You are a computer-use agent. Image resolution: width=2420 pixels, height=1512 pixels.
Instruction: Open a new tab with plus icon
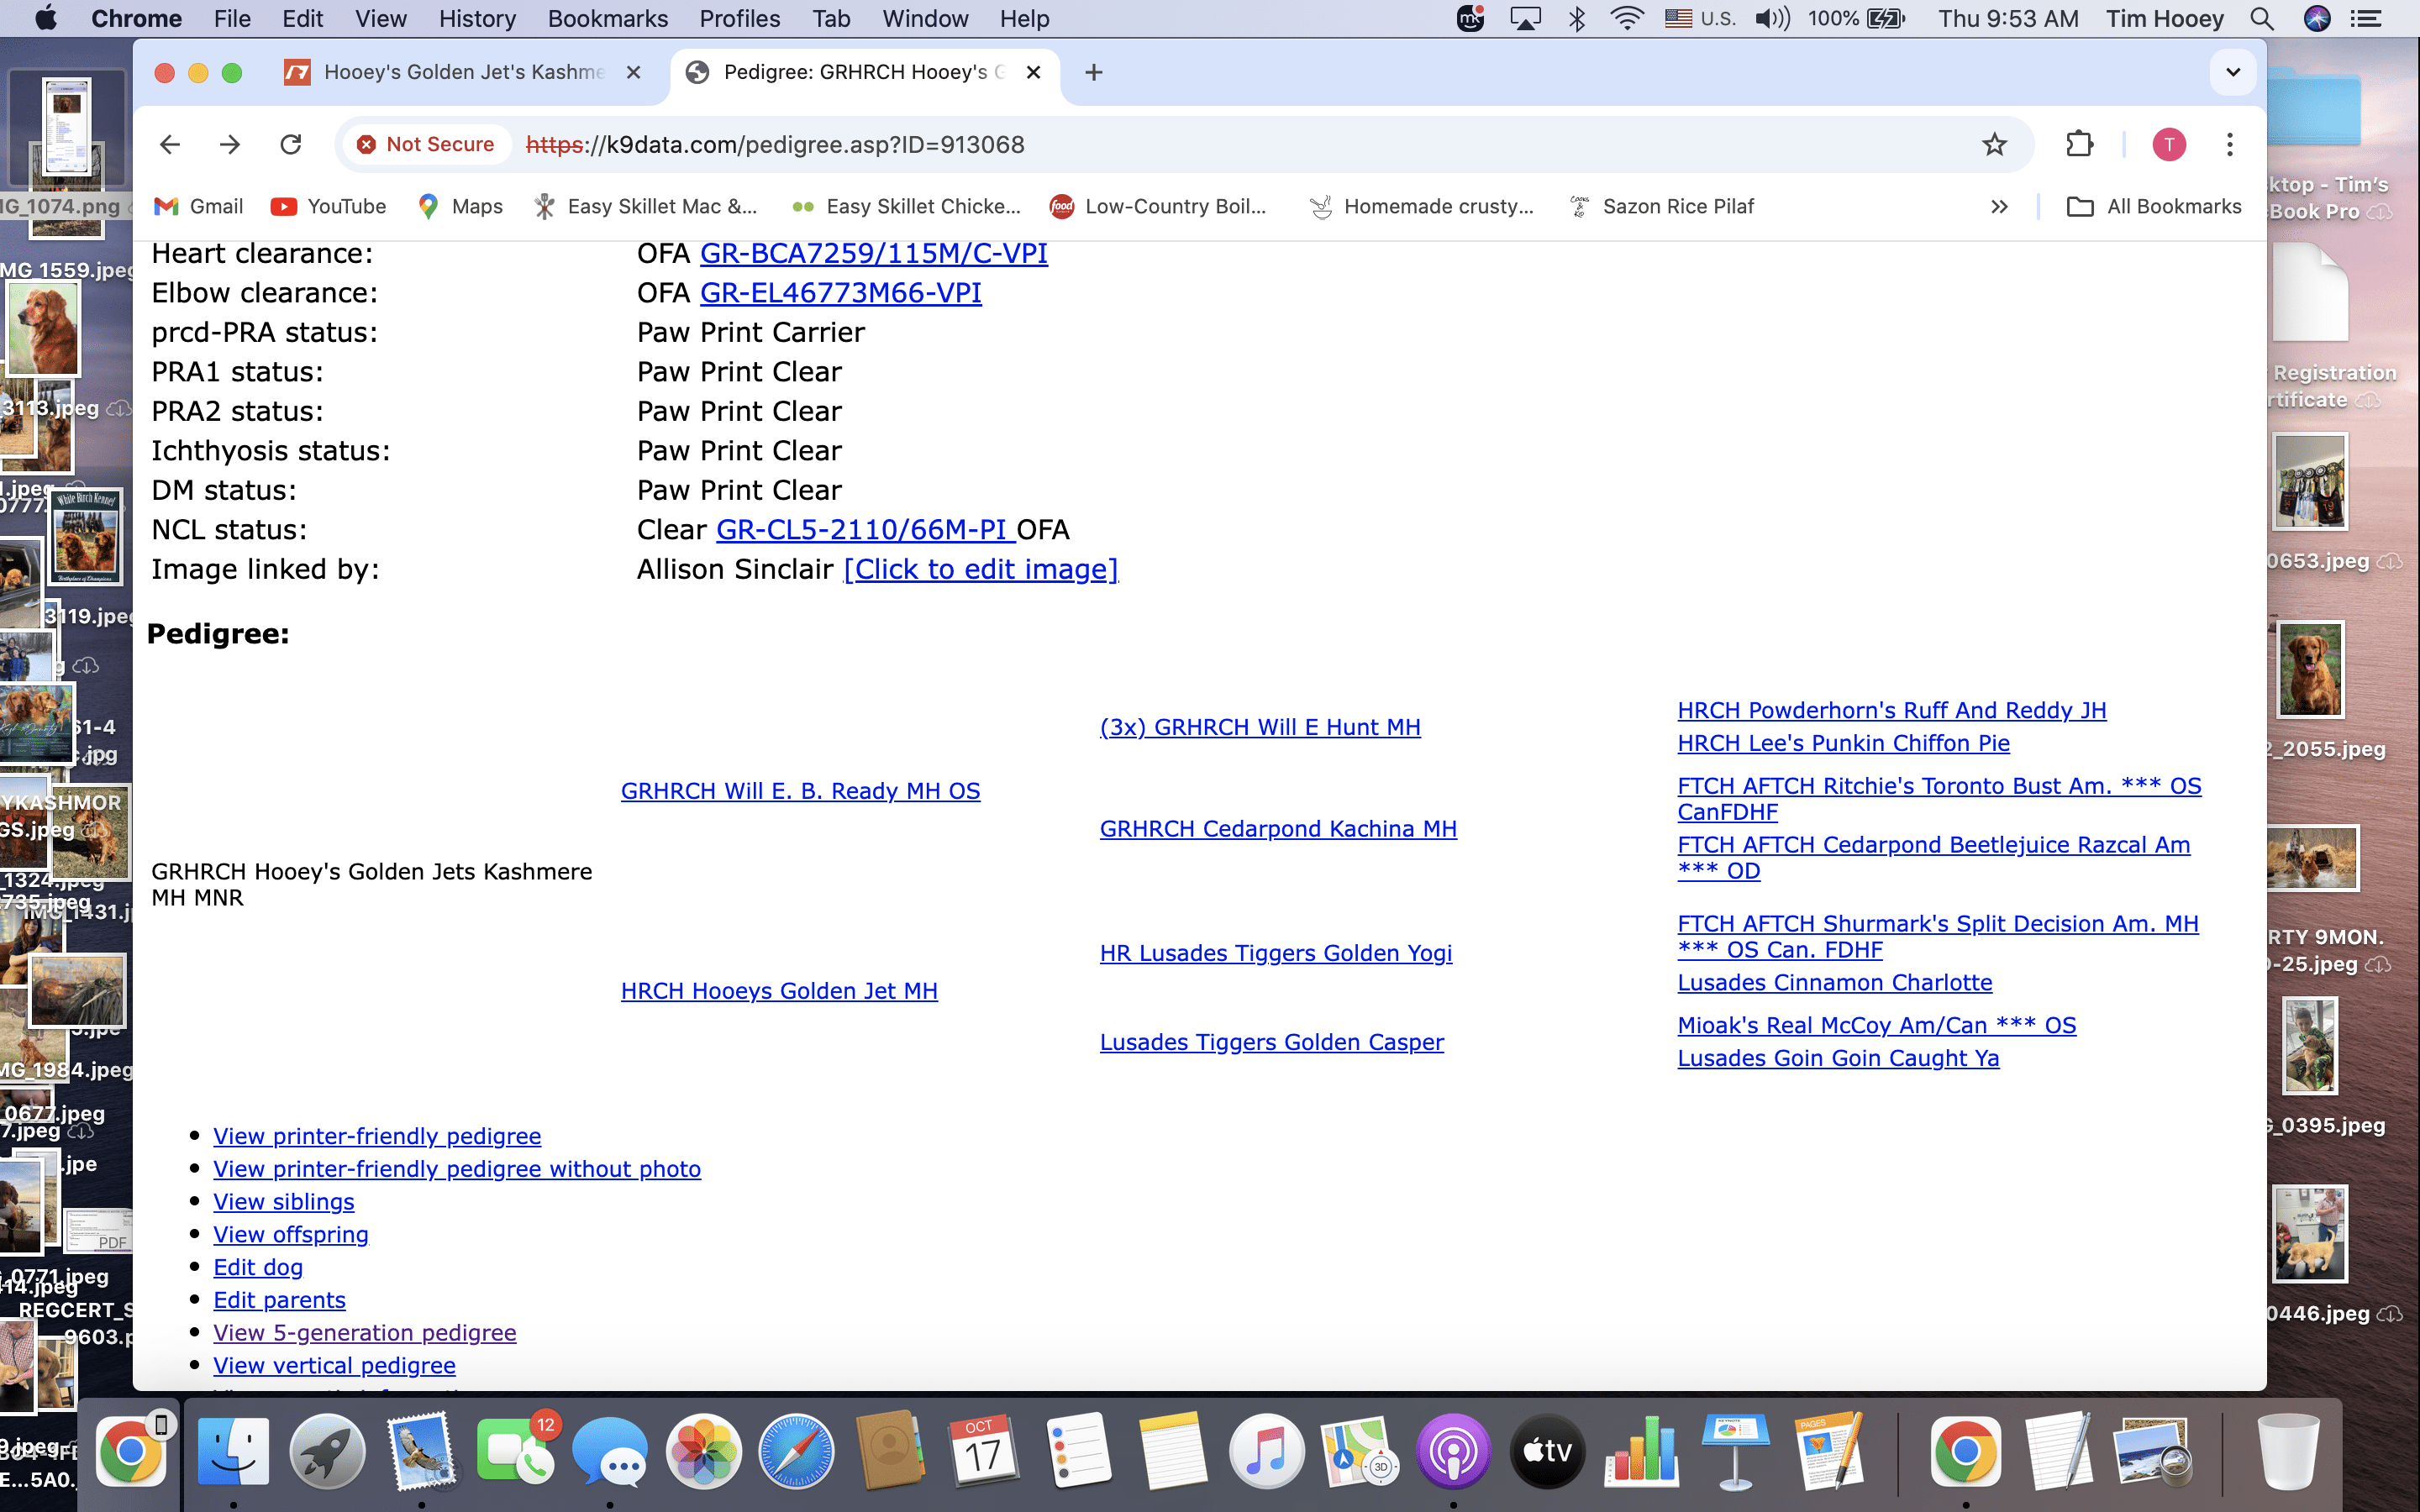tap(1093, 72)
